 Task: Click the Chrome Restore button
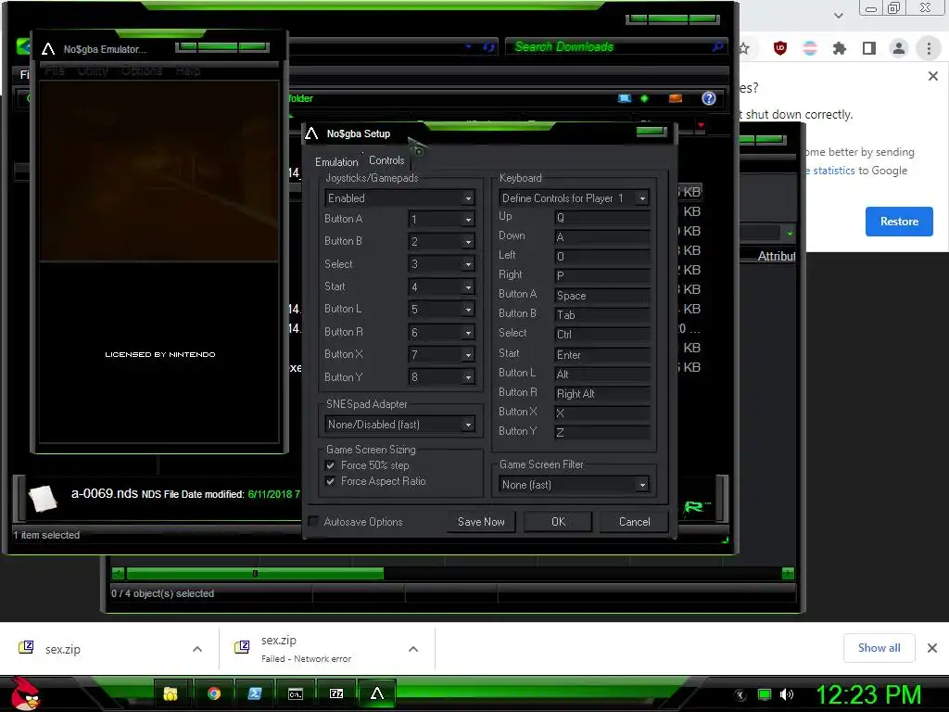click(x=899, y=222)
